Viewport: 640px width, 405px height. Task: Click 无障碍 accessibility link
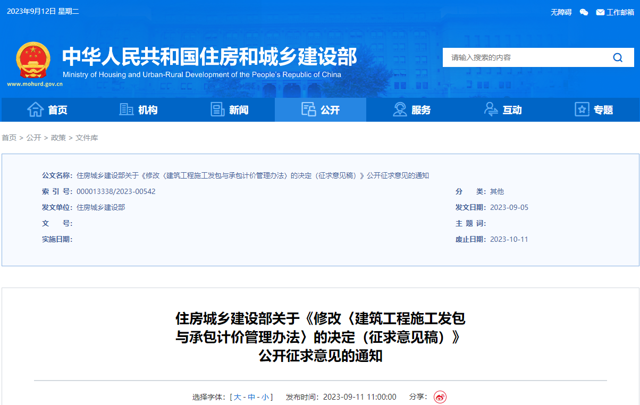pos(561,12)
